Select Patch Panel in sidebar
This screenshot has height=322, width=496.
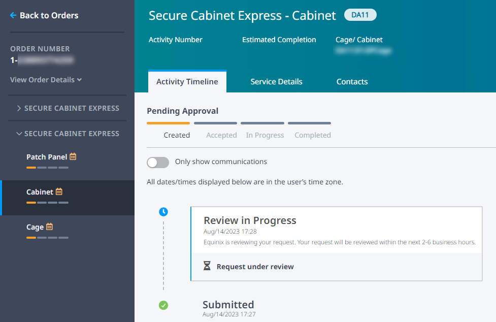coord(47,157)
